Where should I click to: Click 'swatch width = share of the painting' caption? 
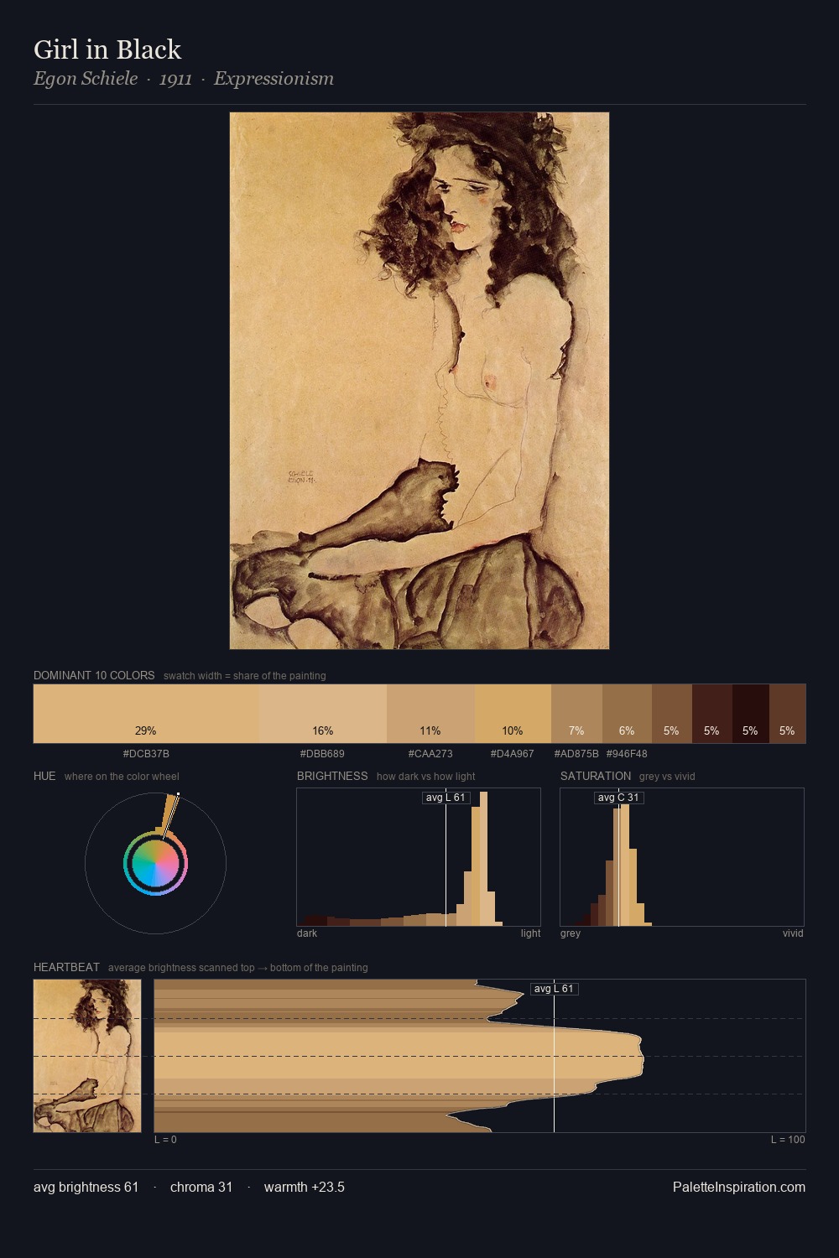pos(245,676)
